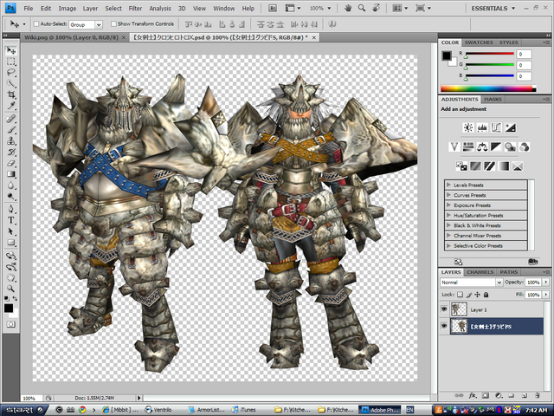
Task: Toggle lock transparent pixels
Action: [460, 295]
